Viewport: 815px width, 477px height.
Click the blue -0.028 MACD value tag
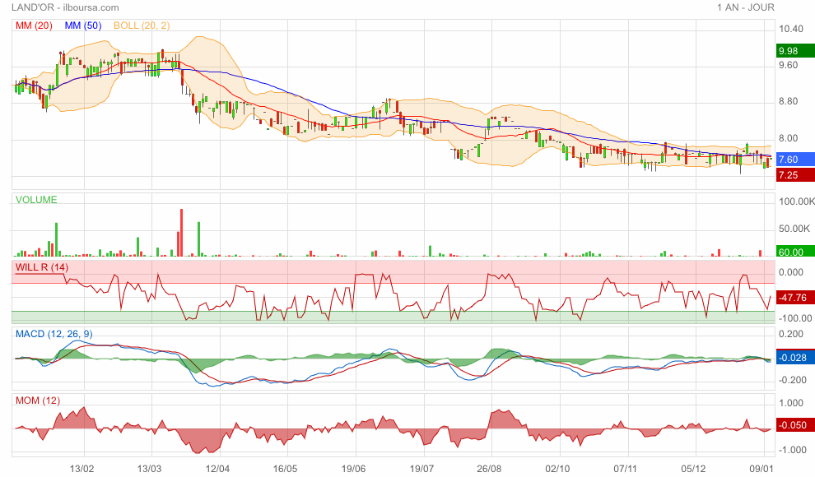(x=795, y=358)
